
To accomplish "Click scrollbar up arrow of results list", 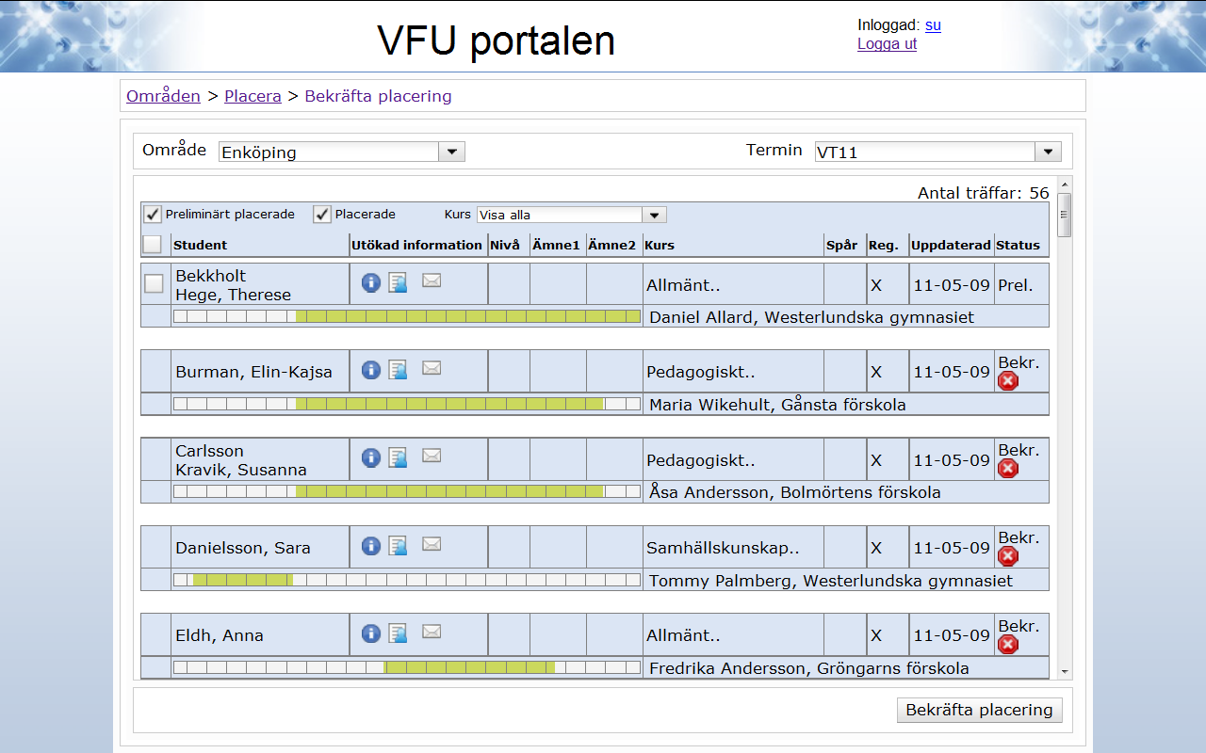I will (x=1065, y=184).
